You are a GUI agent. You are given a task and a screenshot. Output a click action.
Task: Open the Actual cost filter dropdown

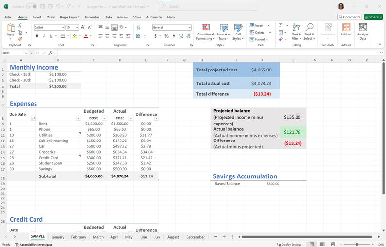pos(131,118)
